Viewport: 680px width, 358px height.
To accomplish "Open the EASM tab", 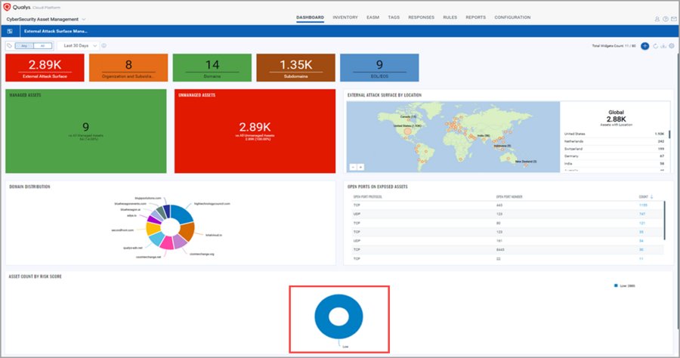I will click(372, 17).
